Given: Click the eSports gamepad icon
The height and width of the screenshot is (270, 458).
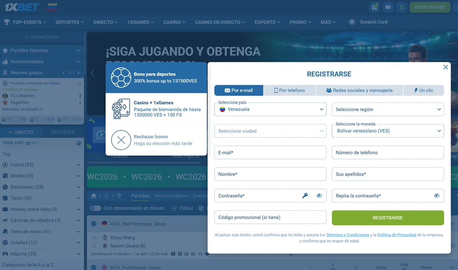Looking at the screenshot, I should pos(5,253).
